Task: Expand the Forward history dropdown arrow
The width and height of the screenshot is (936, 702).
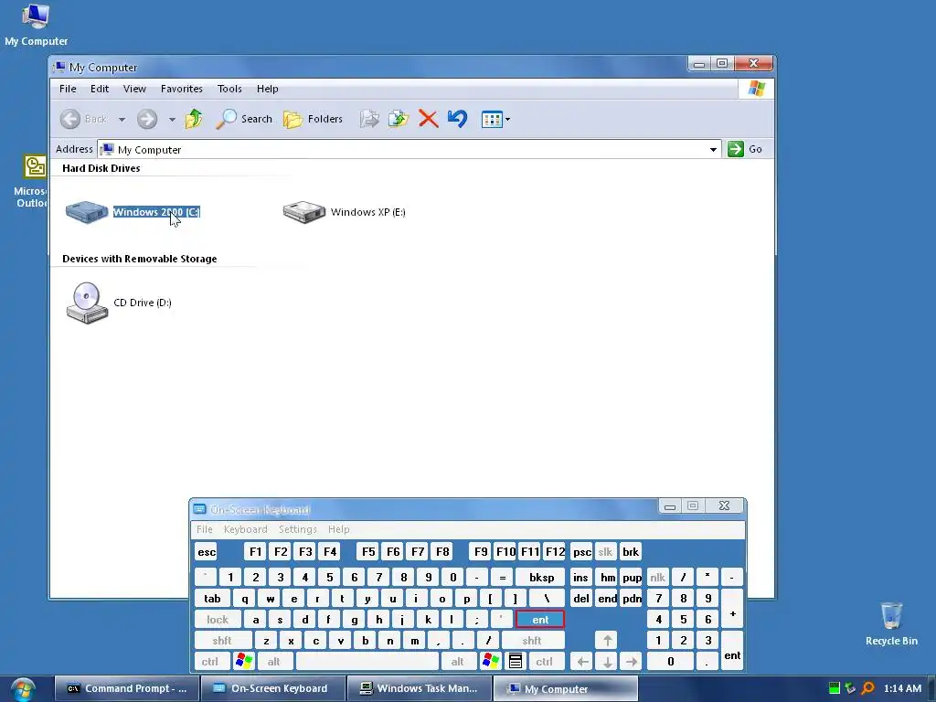Action: pyautogui.click(x=172, y=120)
